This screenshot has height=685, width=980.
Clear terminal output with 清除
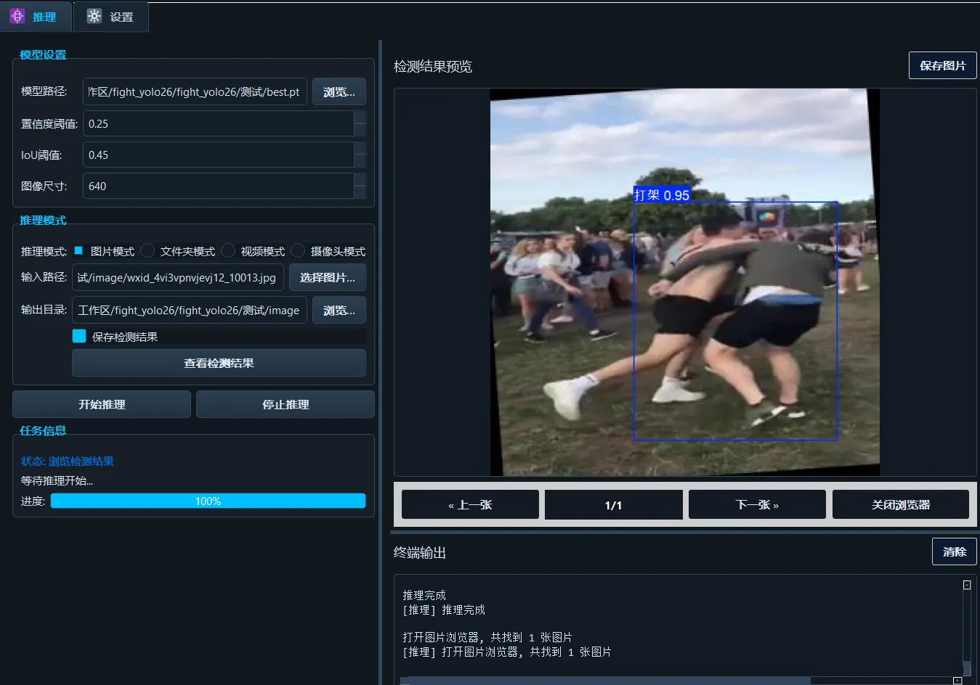pos(955,551)
